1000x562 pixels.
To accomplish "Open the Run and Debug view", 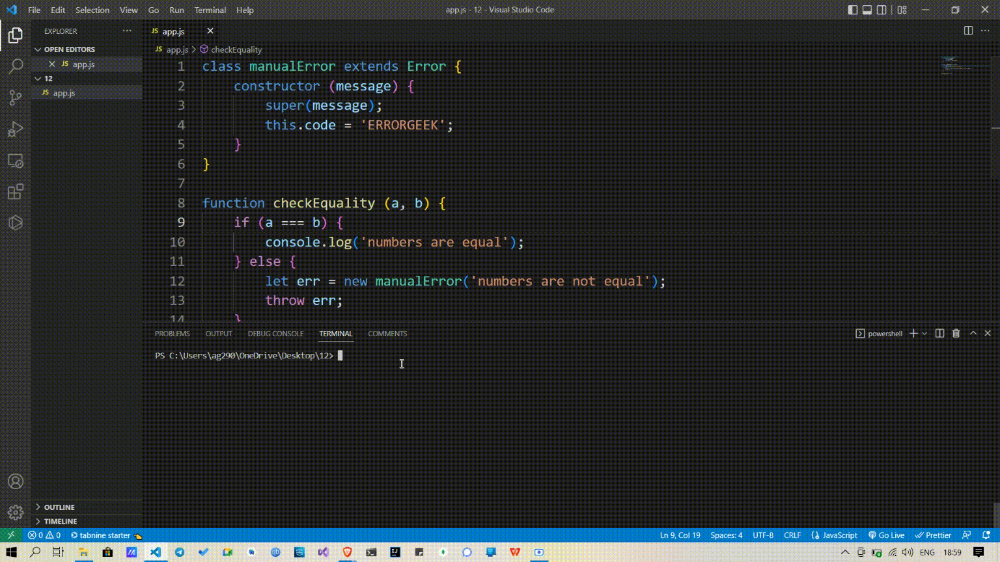I will pos(16,129).
